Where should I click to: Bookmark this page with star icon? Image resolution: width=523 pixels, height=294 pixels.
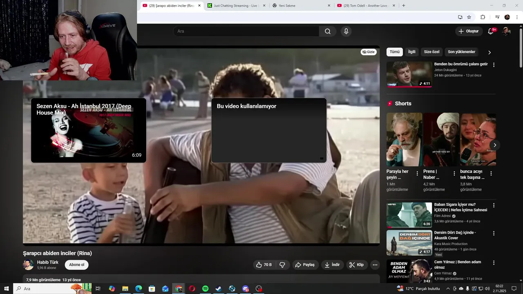tap(469, 17)
